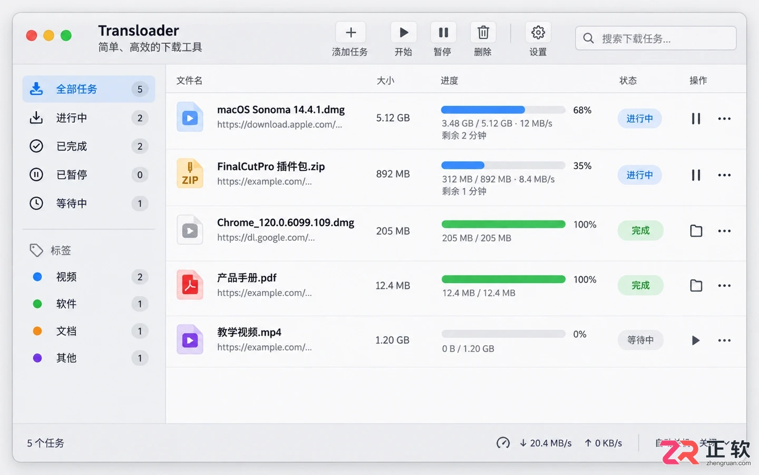
Task: Click macOS Sonoma progress bar at 68%
Action: (x=503, y=110)
